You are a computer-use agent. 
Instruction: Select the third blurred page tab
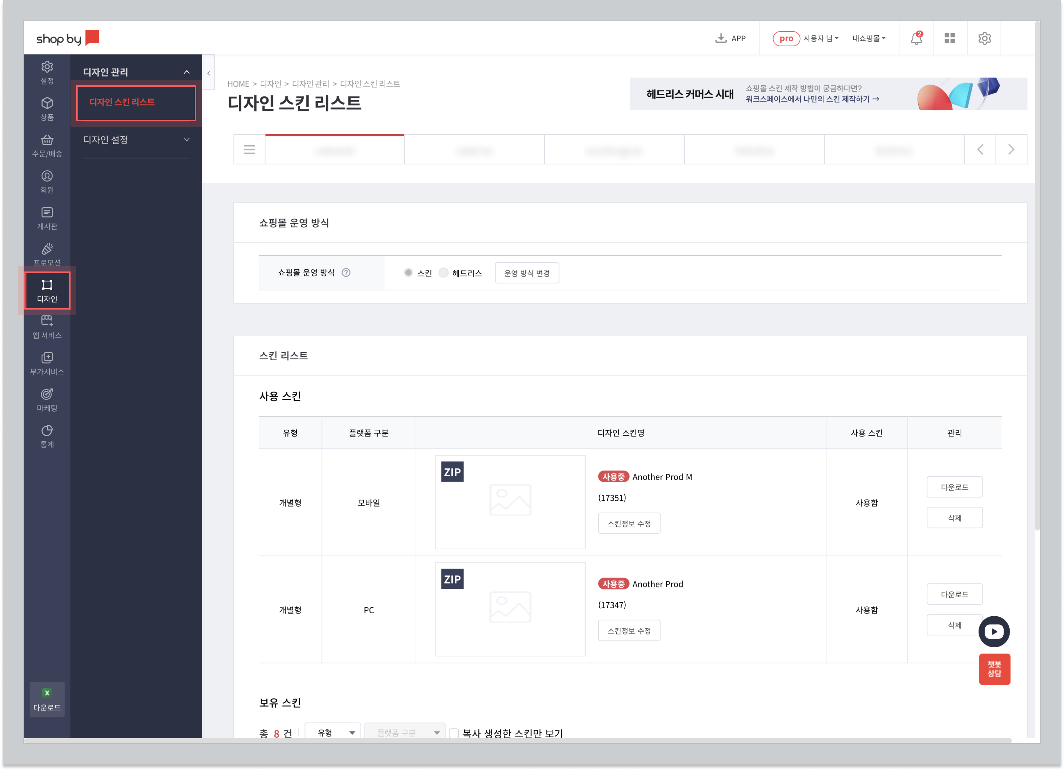[614, 149]
